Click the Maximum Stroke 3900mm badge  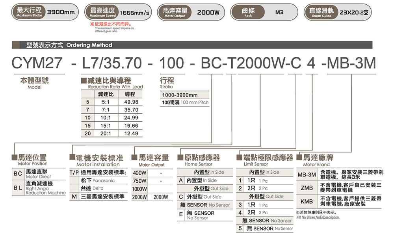(45, 12)
